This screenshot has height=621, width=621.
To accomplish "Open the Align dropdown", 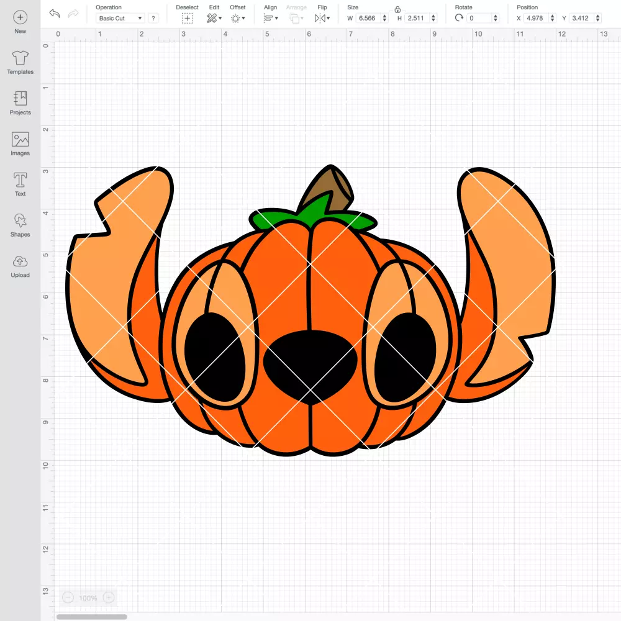I will click(x=271, y=18).
